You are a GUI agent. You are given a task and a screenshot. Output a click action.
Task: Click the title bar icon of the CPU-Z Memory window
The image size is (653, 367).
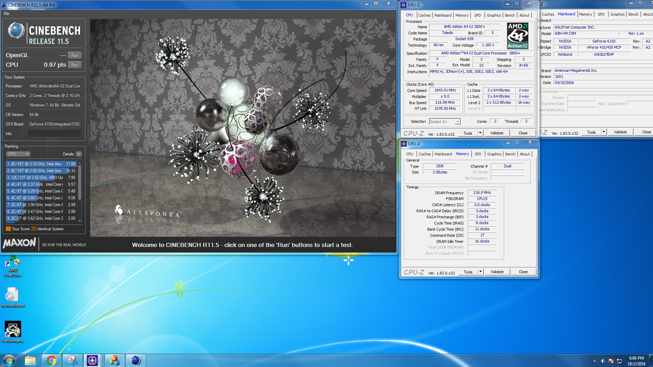point(404,144)
